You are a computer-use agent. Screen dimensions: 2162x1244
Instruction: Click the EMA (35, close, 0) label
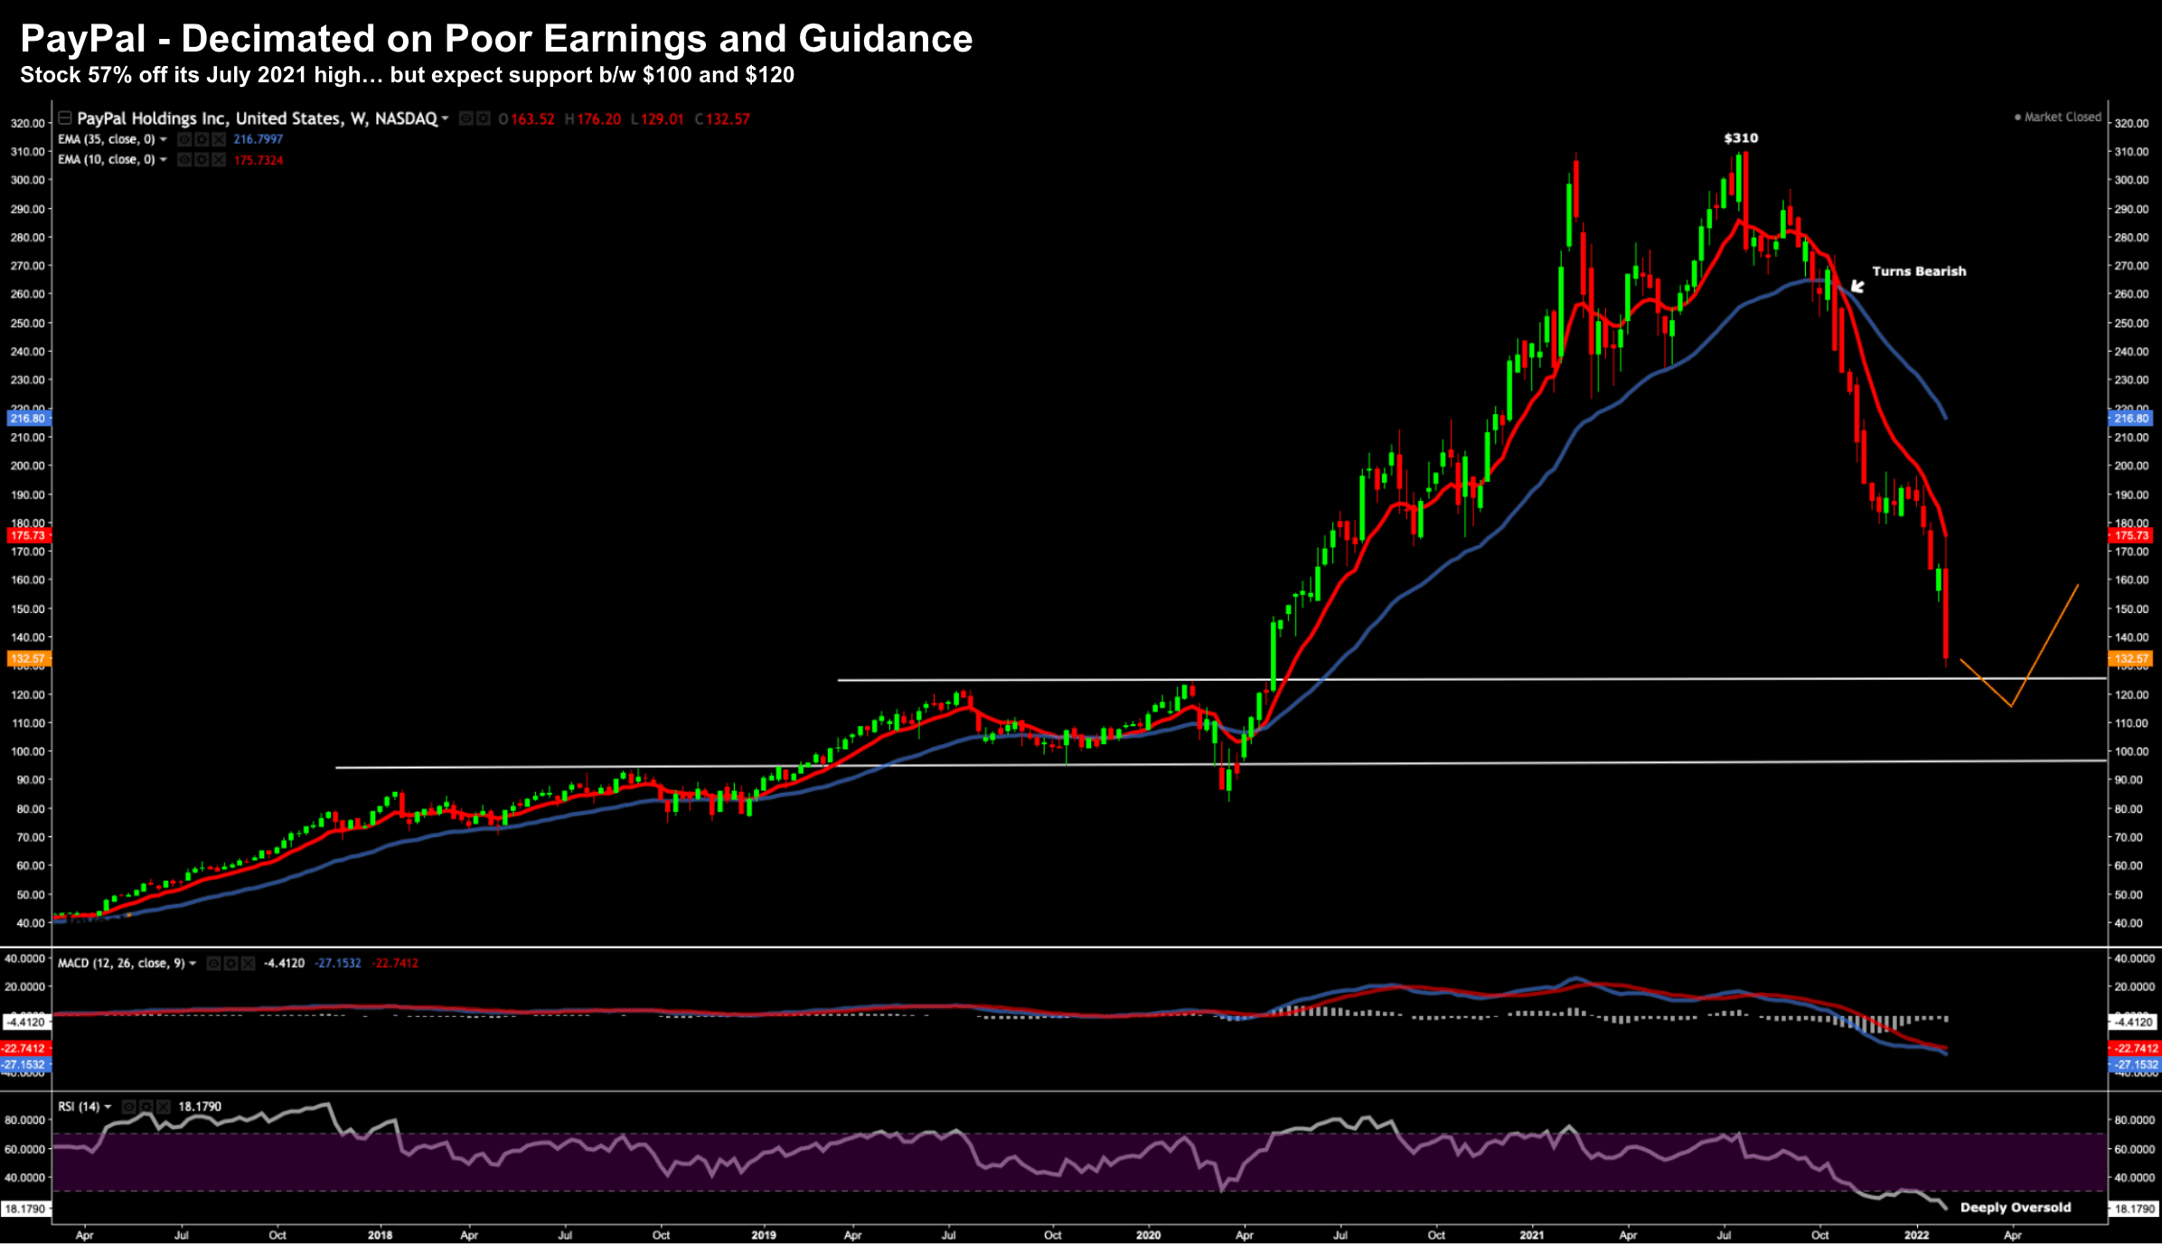pos(106,139)
